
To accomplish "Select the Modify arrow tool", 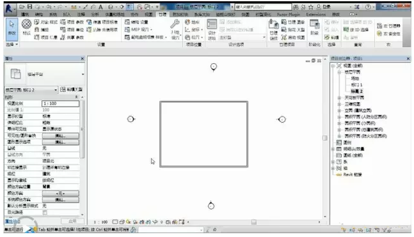I will click(x=12, y=28).
